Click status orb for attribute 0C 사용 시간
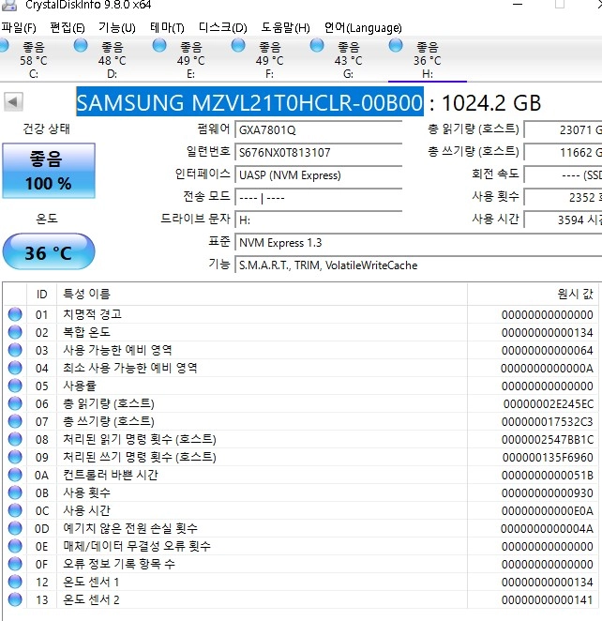Screen dimensions: 602x621 pos(15,510)
